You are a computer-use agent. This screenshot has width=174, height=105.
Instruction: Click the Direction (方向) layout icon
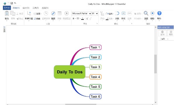pos(102,13)
